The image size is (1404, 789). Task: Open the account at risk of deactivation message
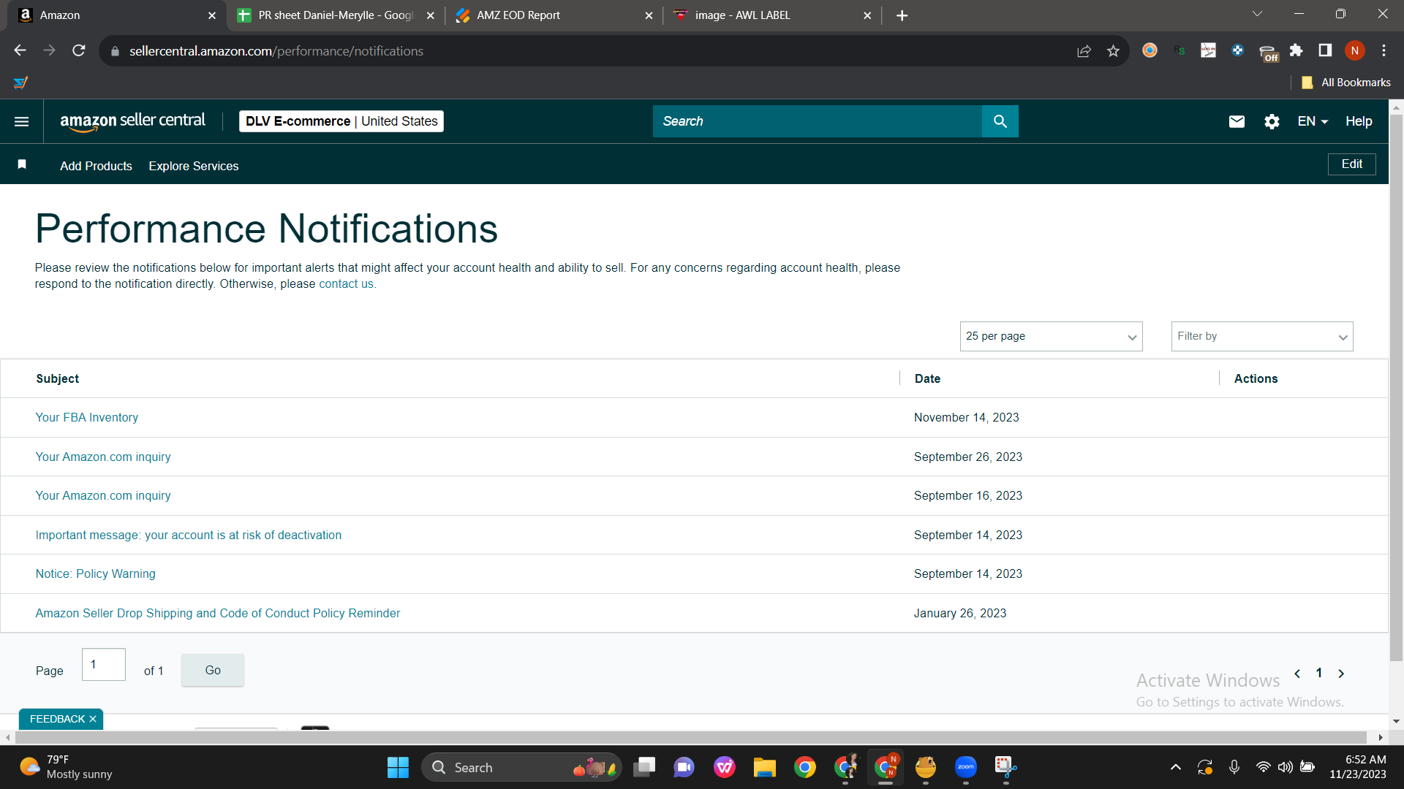[x=189, y=535]
